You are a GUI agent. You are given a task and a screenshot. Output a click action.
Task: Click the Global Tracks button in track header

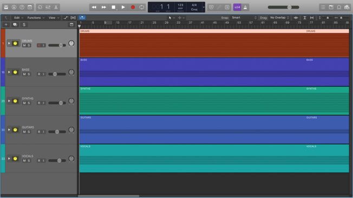coord(71,25)
